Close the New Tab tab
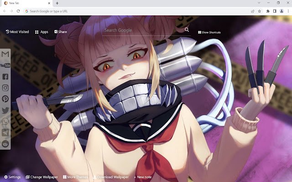292x182 pixels. point(49,3)
